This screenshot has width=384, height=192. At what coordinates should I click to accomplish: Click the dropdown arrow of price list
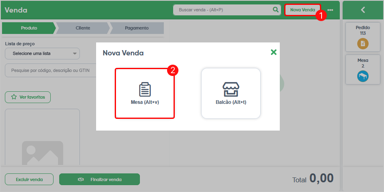[75, 53]
